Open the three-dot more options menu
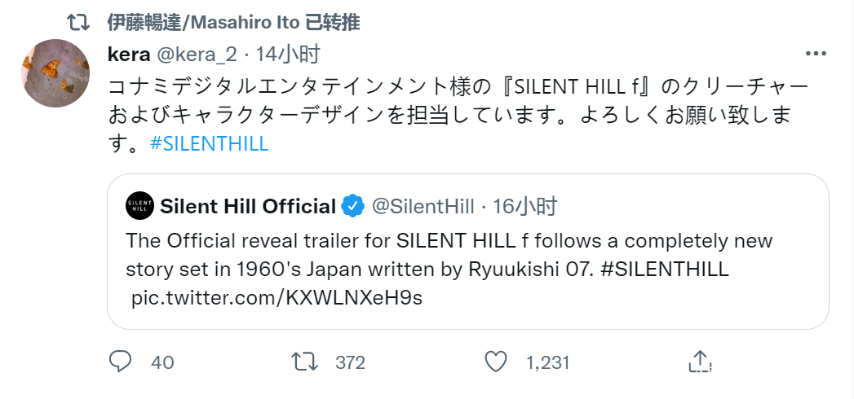 pyautogui.click(x=816, y=55)
